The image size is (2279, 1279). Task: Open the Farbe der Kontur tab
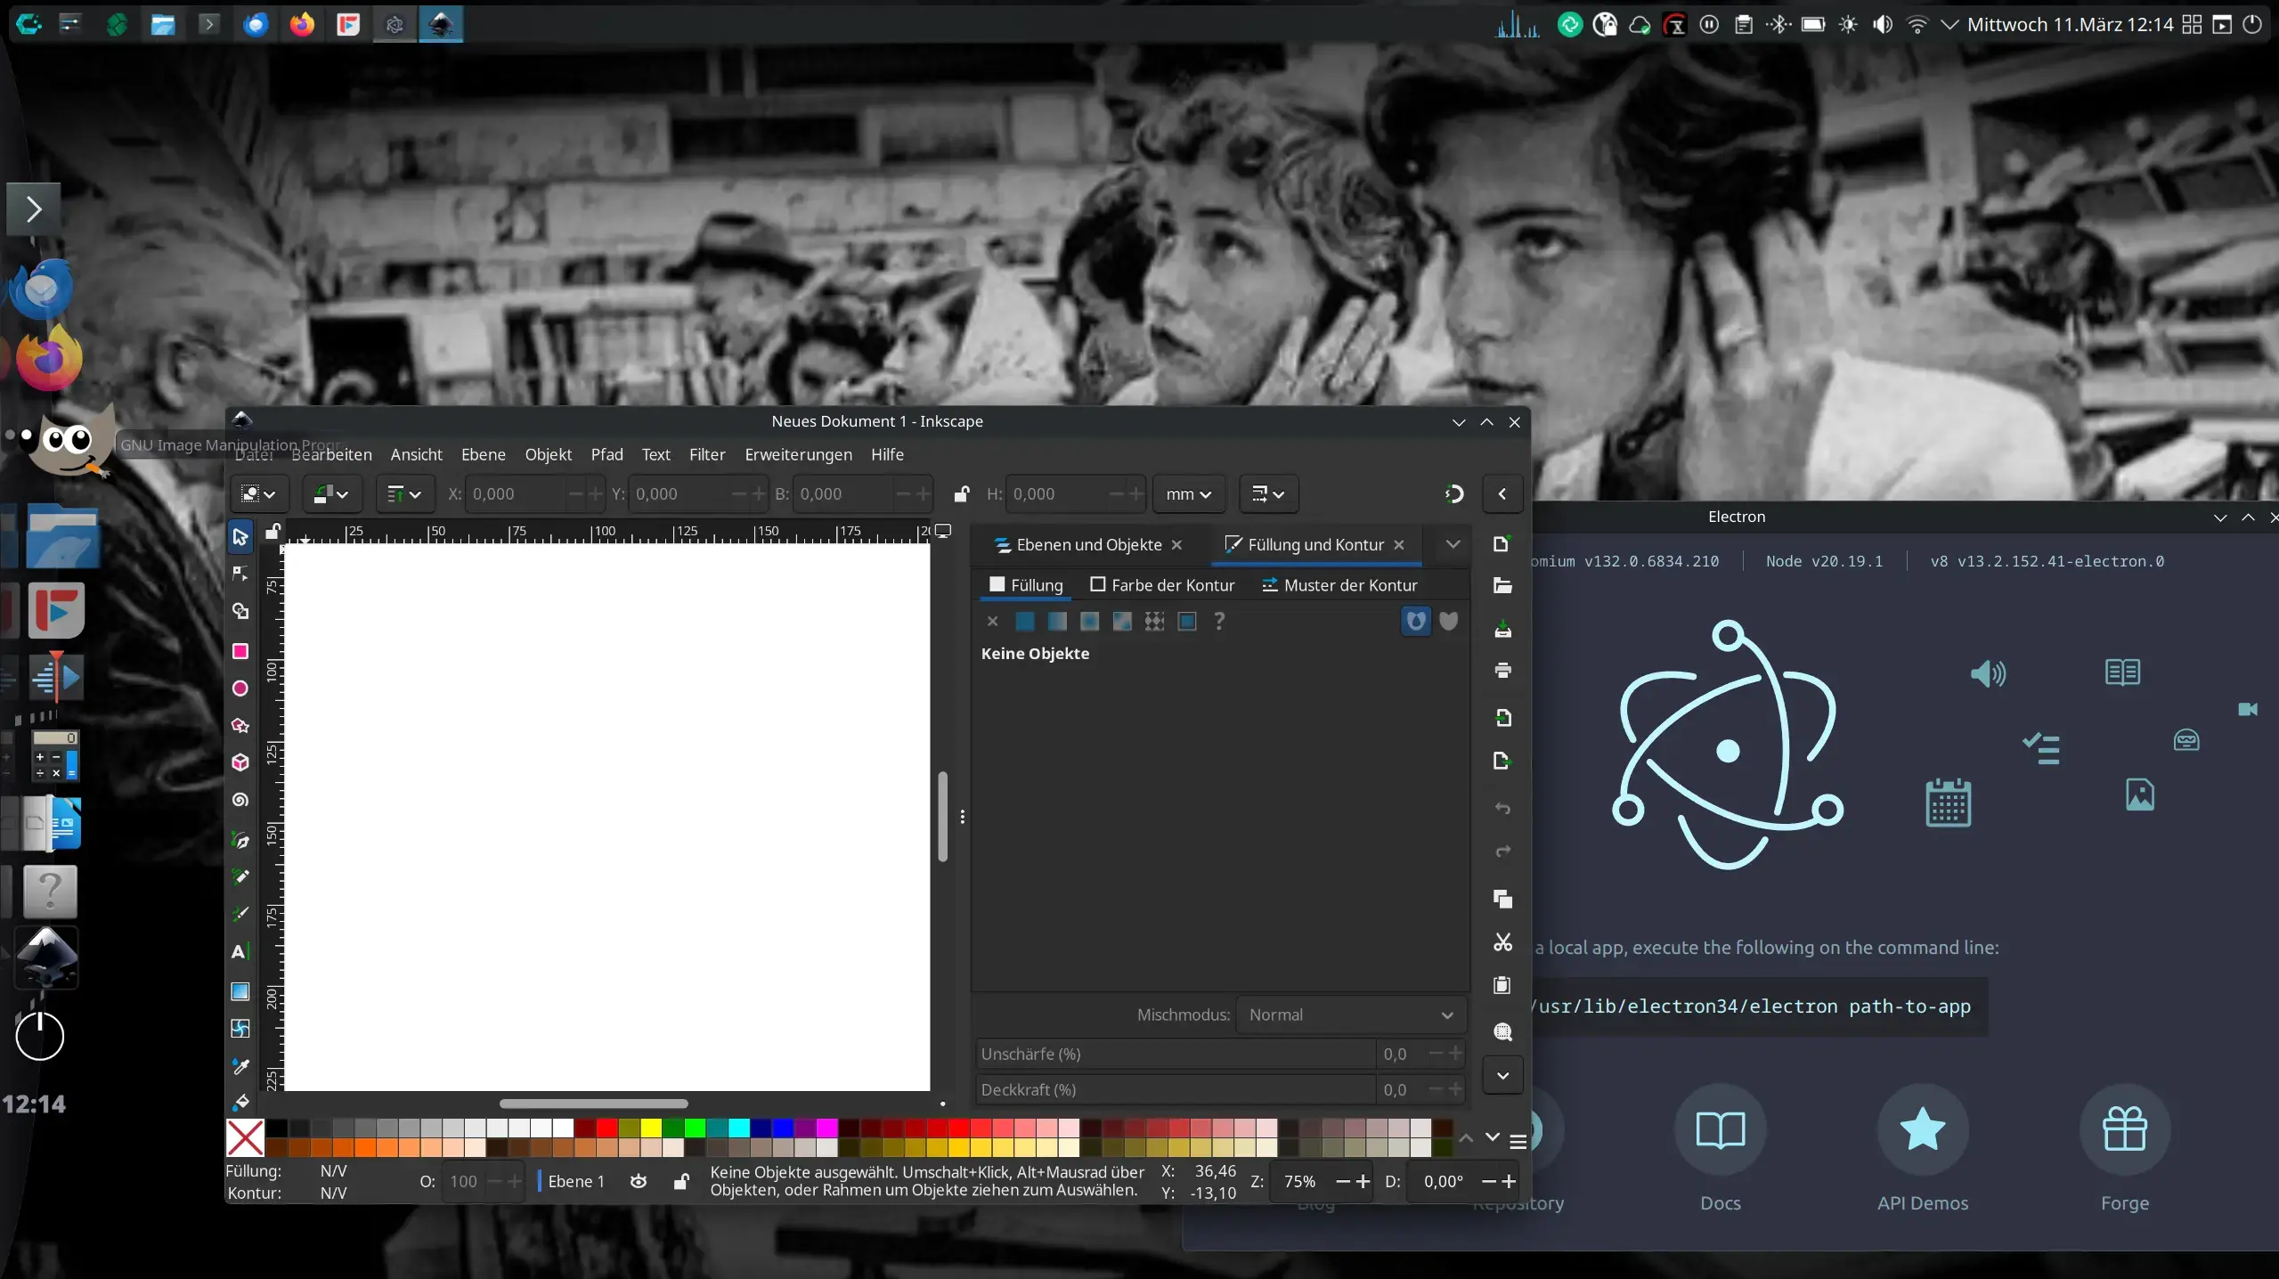1162,585
